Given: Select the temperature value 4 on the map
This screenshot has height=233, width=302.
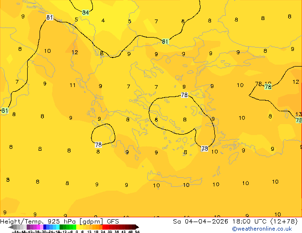Looking at the screenshot, I should [103, 20].
